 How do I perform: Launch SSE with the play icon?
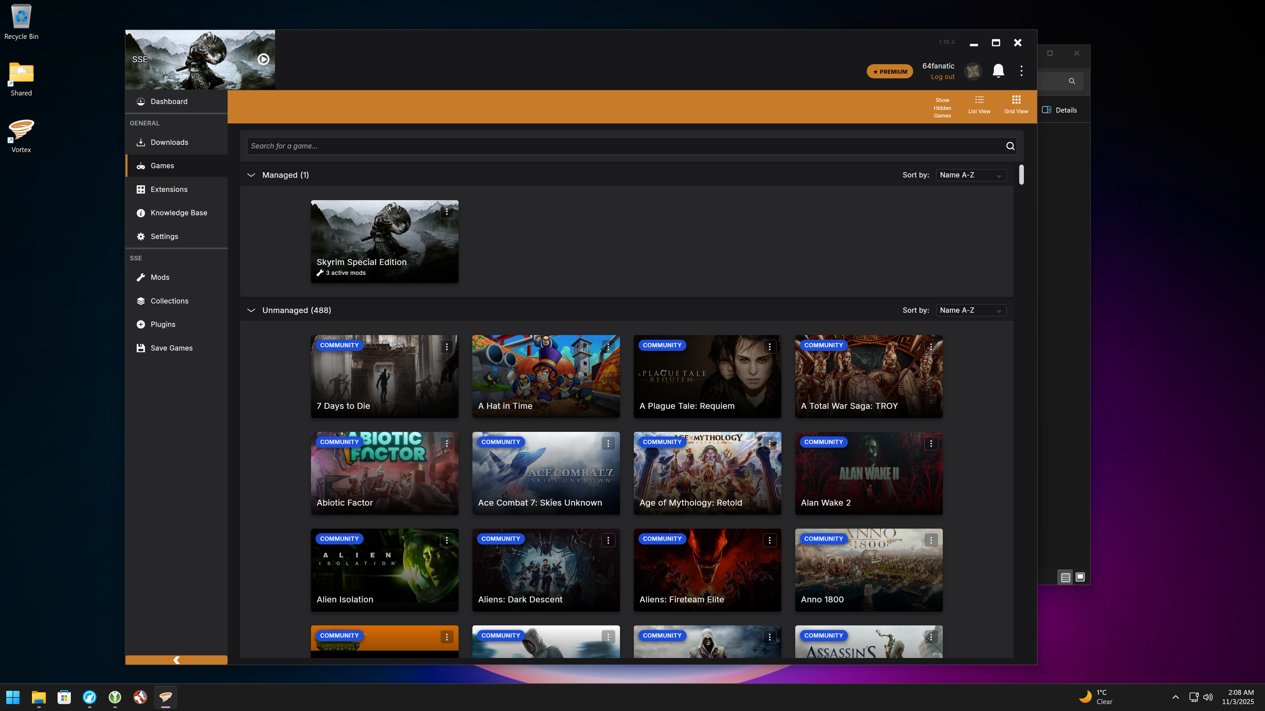click(263, 59)
